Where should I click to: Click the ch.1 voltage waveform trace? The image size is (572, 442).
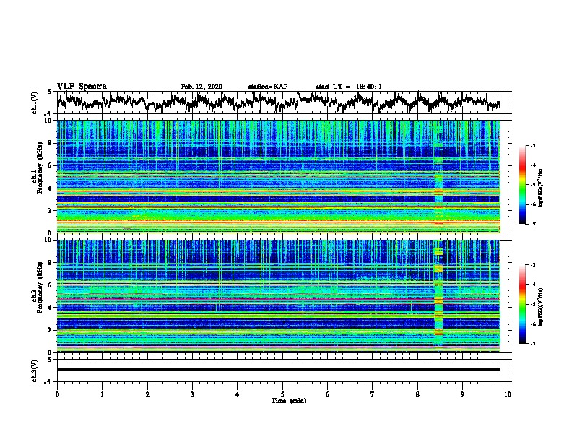(x=278, y=102)
